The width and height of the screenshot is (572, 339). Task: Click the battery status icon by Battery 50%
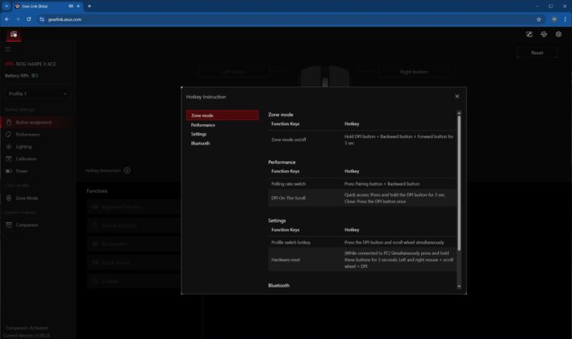[35, 76]
